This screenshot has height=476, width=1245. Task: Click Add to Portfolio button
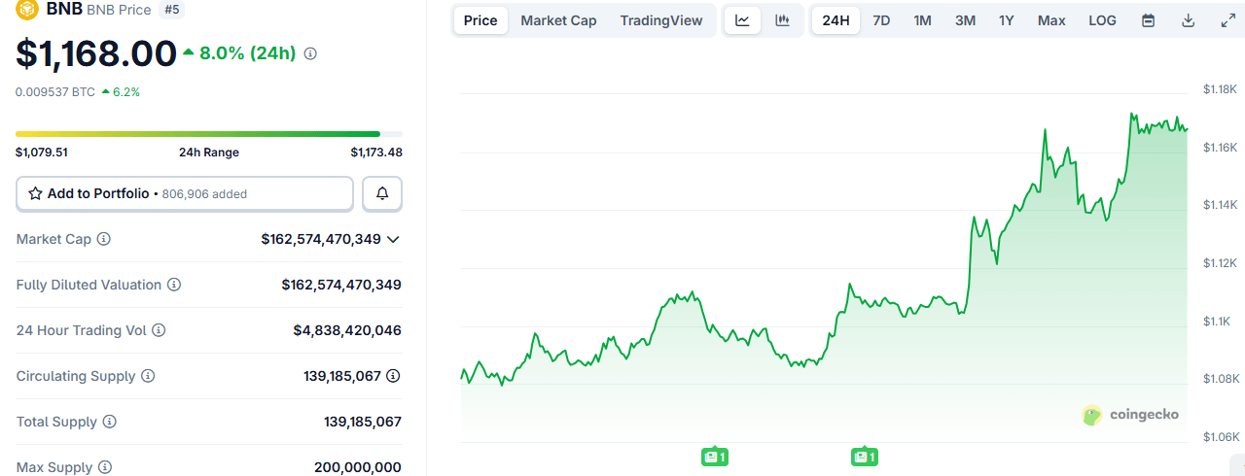185,194
